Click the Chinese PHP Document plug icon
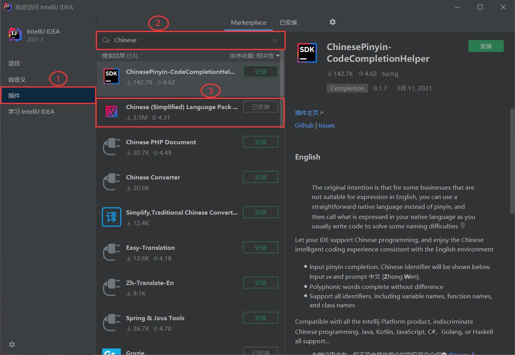Viewport: 515px width, 355px height. click(112, 147)
